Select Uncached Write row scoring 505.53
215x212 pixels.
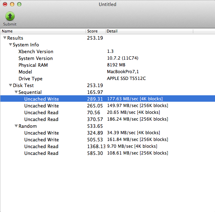(x=108, y=140)
